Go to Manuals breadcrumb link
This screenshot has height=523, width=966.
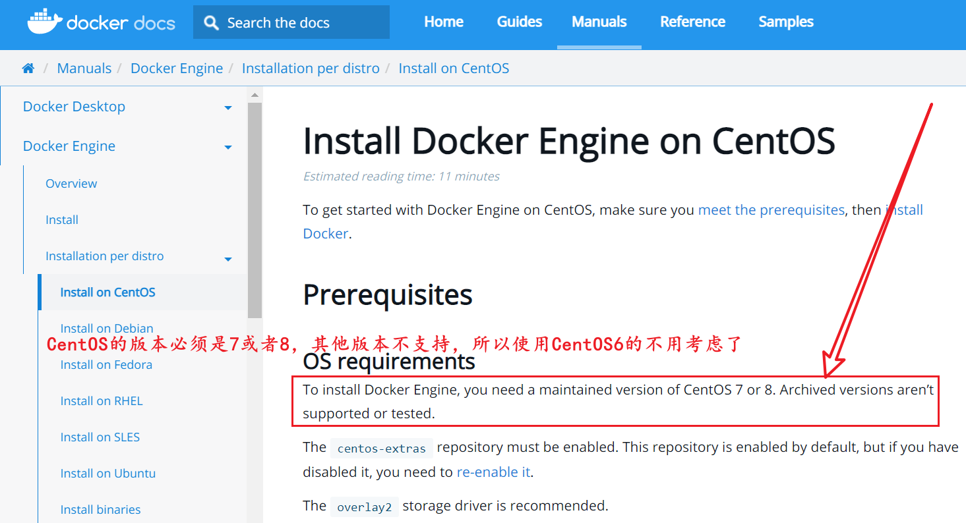(84, 69)
